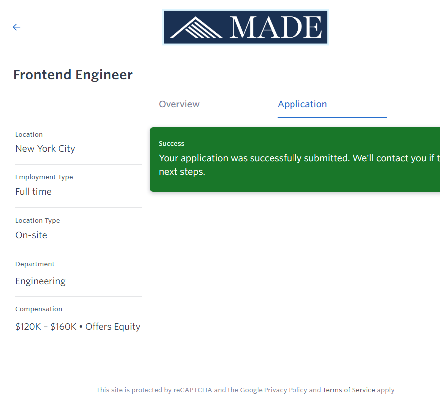The image size is (440, 411).
Task: Click the Frontend Engineer job title
Action: pyautogui.click(x=73, y=75)
